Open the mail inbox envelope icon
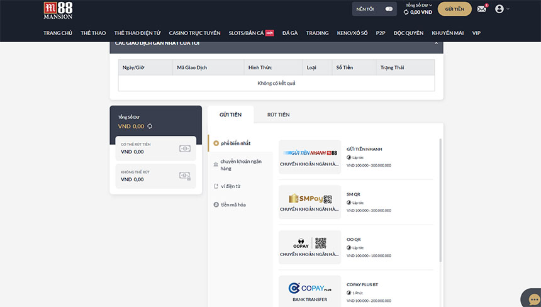Image resolution: width=541 pixels, height=307 pixels. coord(481,9)
